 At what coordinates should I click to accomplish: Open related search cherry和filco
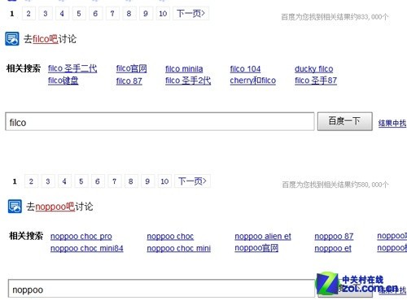coord(253,81)
